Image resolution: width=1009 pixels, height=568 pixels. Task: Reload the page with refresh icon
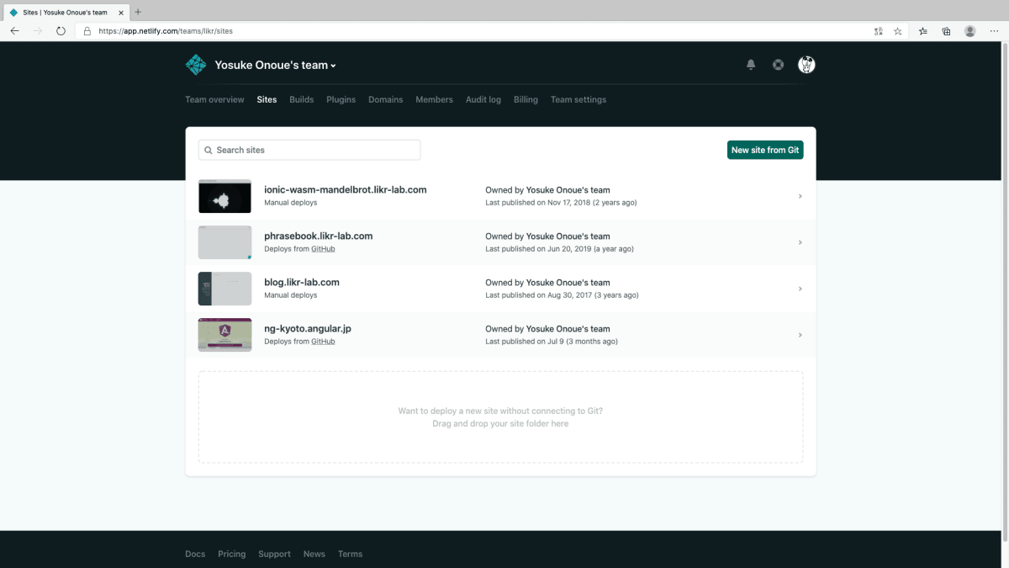tap(61, 31)
